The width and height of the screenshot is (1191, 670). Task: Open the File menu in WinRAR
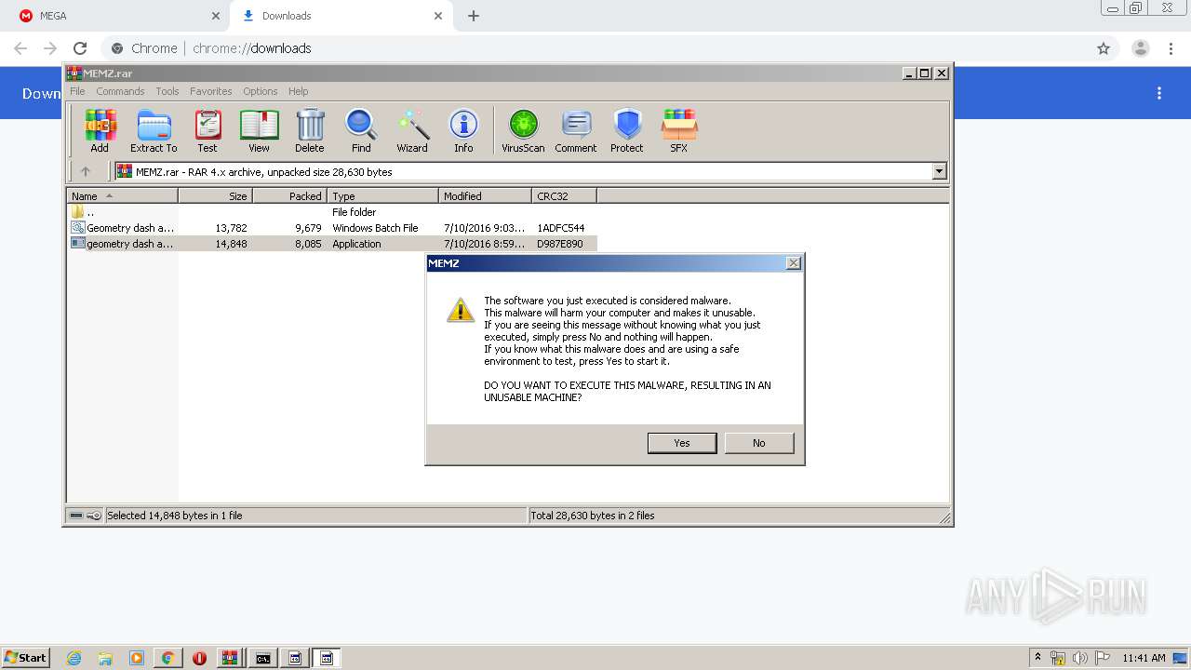[77, 91]
